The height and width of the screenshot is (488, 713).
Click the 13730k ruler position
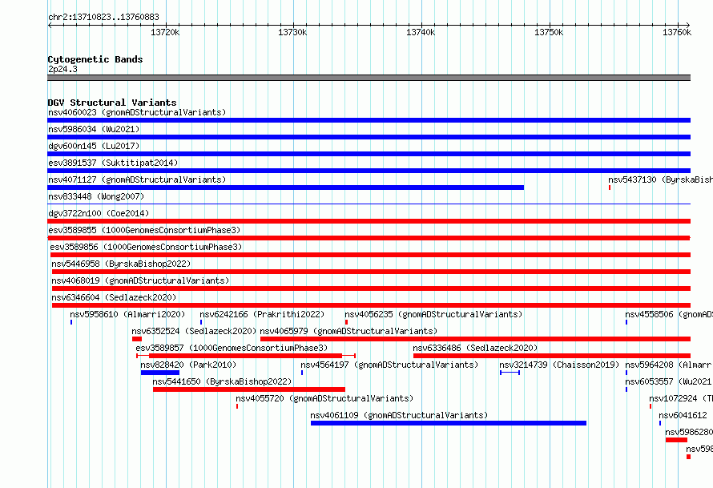click(x=292, y=32)
